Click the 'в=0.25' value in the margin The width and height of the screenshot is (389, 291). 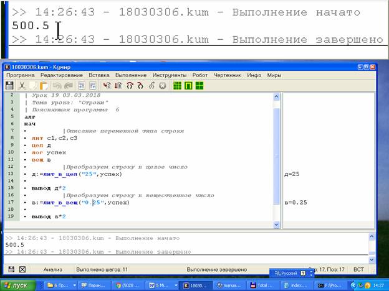click(295, 203)
